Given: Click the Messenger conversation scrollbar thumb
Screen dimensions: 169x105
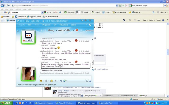Looking at the screenshot, I should tap(93, 62).
